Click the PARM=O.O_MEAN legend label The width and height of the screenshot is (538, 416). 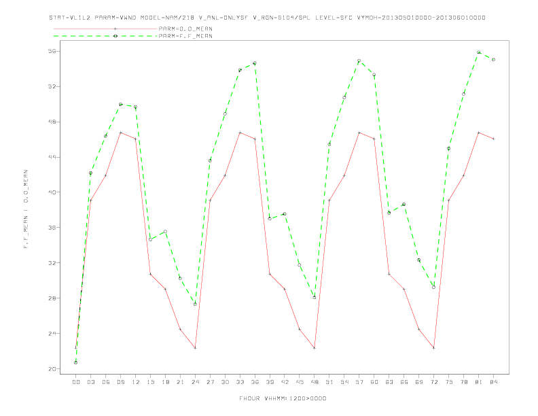click(185, 29)
